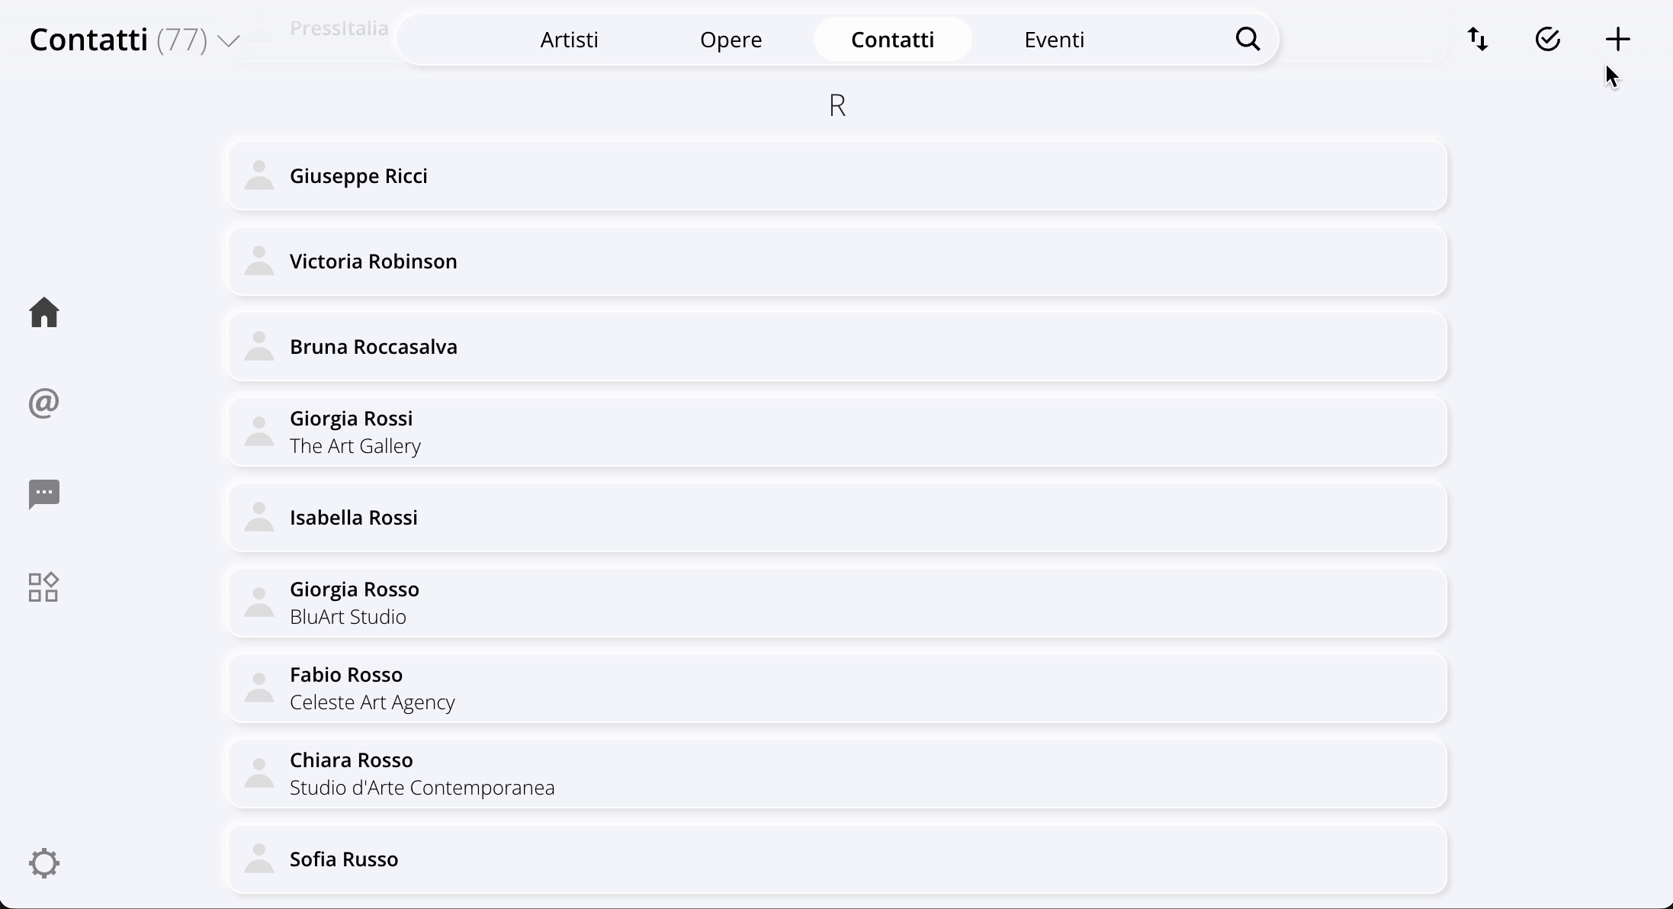Open settings gear in sidebar
Image resolution: width=1673 pixels, height=909 pixels.
[x=44, y=862]
